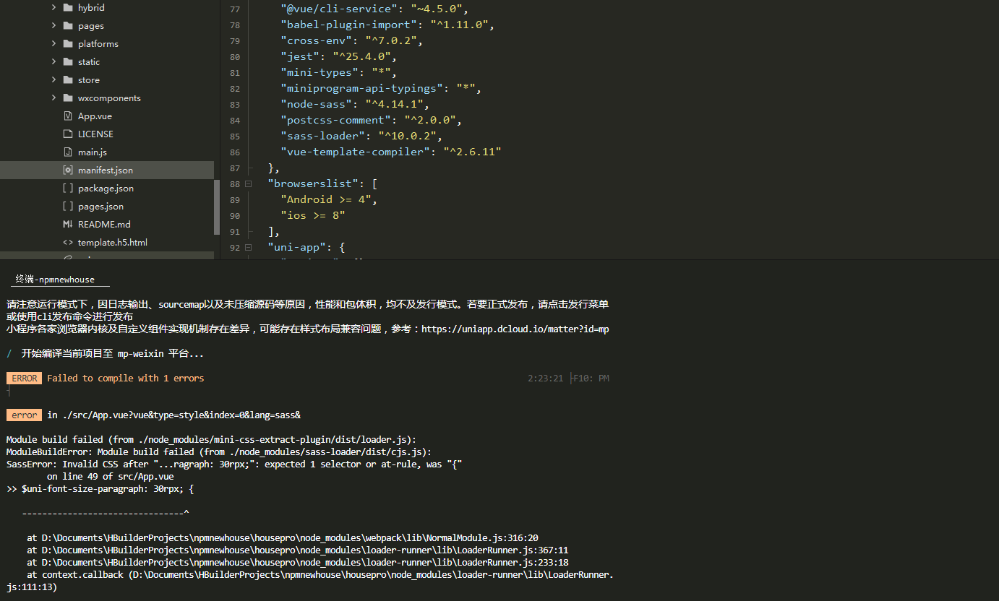Collapse the browserslist block fold marker
This screenshot has height=601, width=999.
tap(248, 184)
